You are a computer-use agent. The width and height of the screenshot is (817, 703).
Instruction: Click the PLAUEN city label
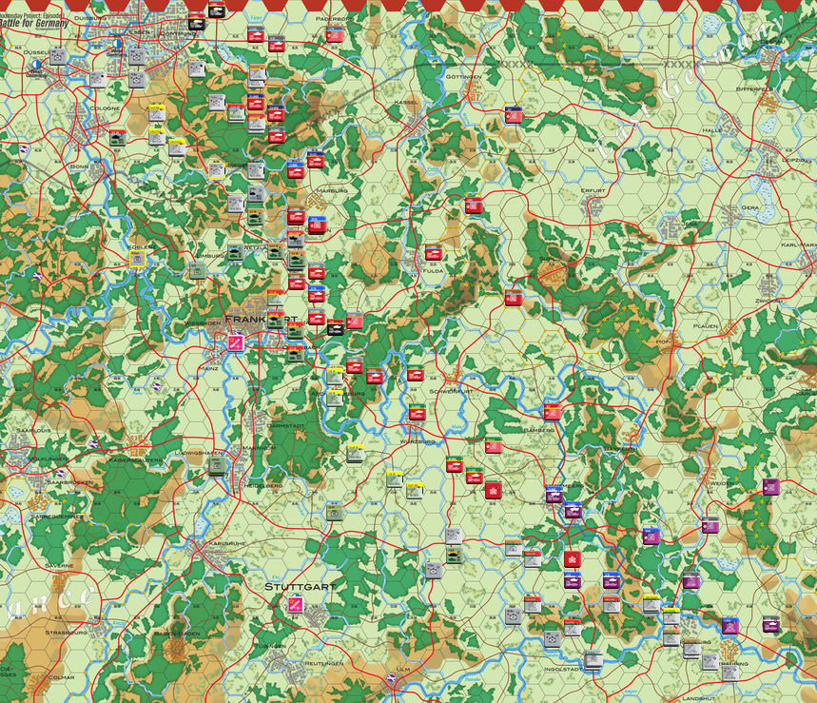click(x=705, y=325)
